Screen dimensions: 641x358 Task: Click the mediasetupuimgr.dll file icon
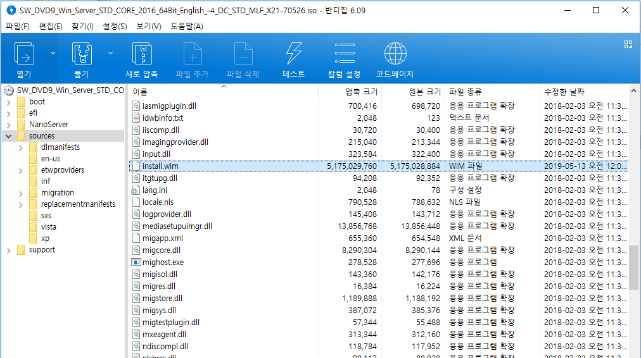136,226
